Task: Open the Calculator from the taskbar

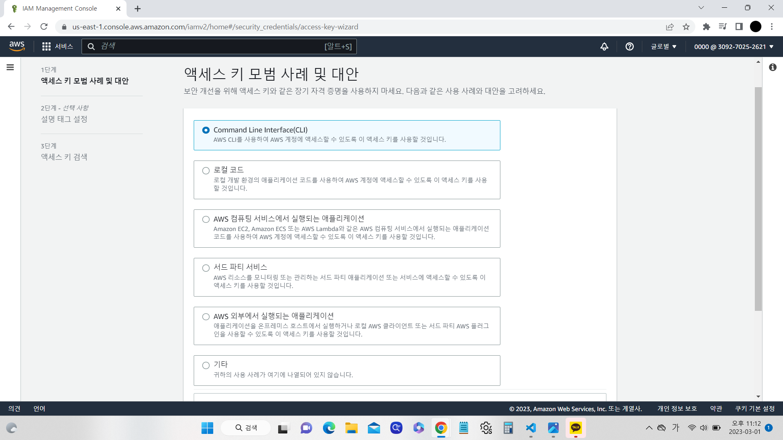Action: coord(508,428)
